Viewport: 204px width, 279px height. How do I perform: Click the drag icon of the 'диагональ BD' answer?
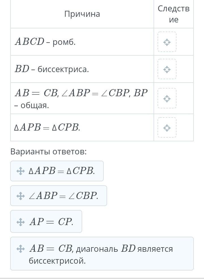pyautogui.click(x=20, y=249)
